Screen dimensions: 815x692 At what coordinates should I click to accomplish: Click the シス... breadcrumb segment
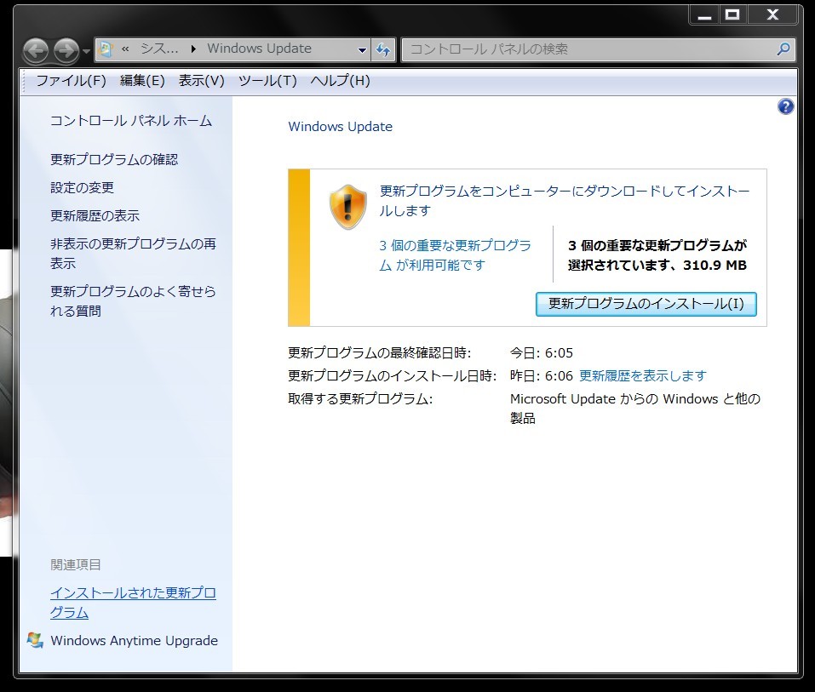[x=159, y=49]
